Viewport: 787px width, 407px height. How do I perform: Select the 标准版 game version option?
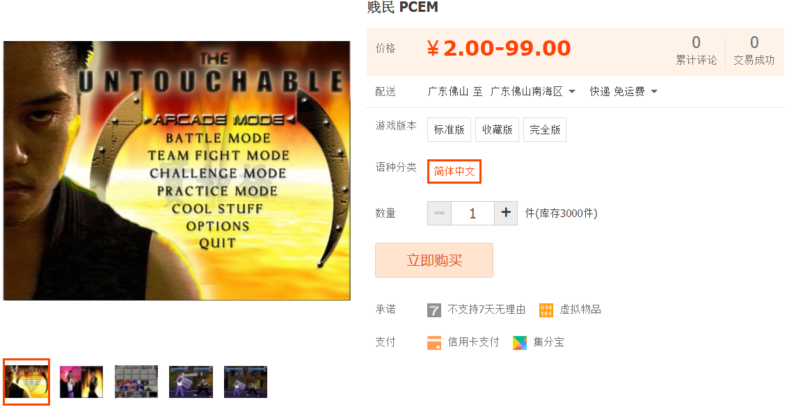450,129
